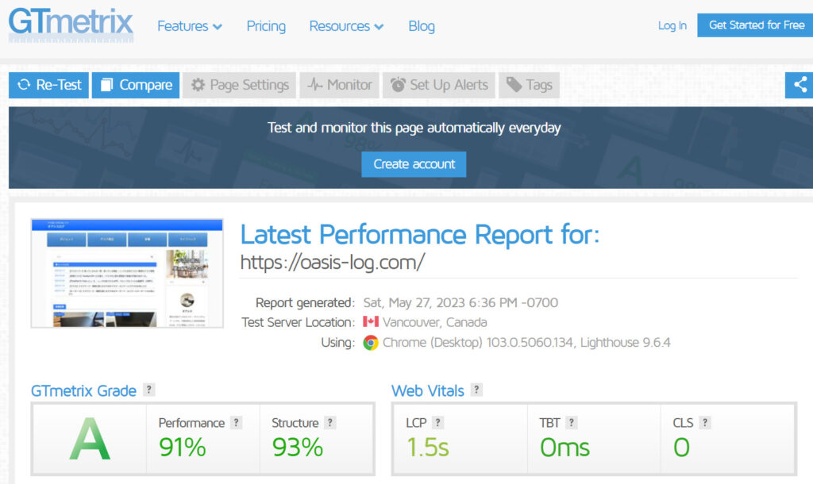Open Set Up Alerts
The image size is (813, 484).
[x=439, y=85]
